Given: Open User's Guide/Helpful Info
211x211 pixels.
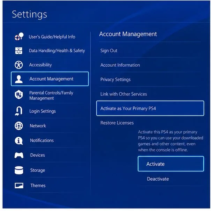Looking at the screenshot, I should [x=52, y=37].
